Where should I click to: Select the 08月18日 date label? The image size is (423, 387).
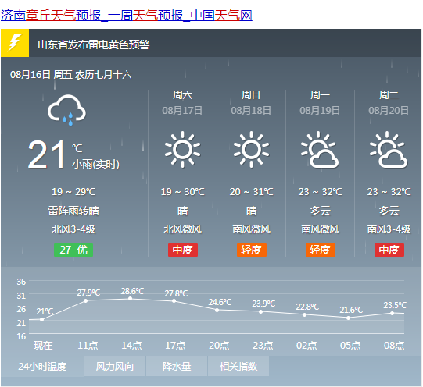251,110
